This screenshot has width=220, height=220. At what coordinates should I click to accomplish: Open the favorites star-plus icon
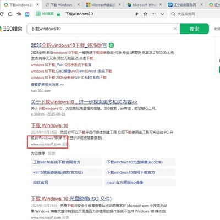(19, 14)
